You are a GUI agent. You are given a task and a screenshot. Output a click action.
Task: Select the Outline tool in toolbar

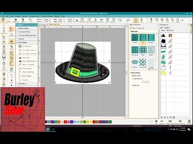coord(9,20)
